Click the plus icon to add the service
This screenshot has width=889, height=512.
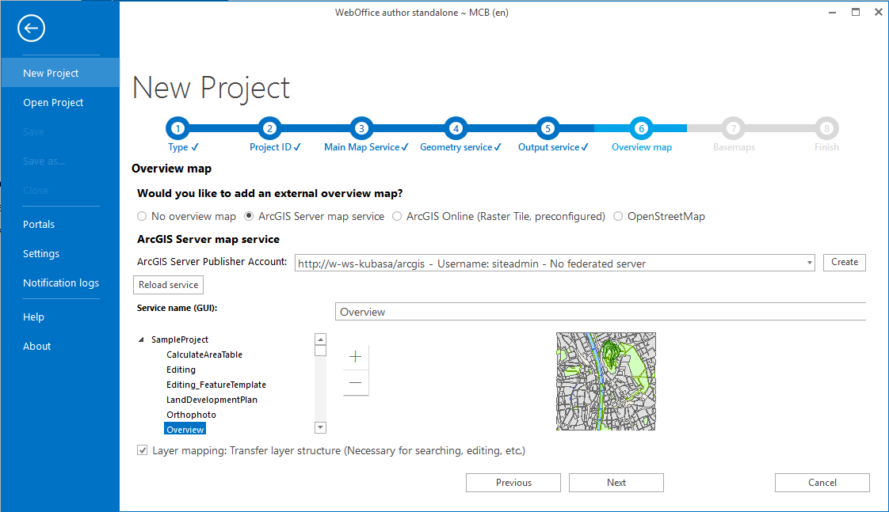click(x=355, y=357)
